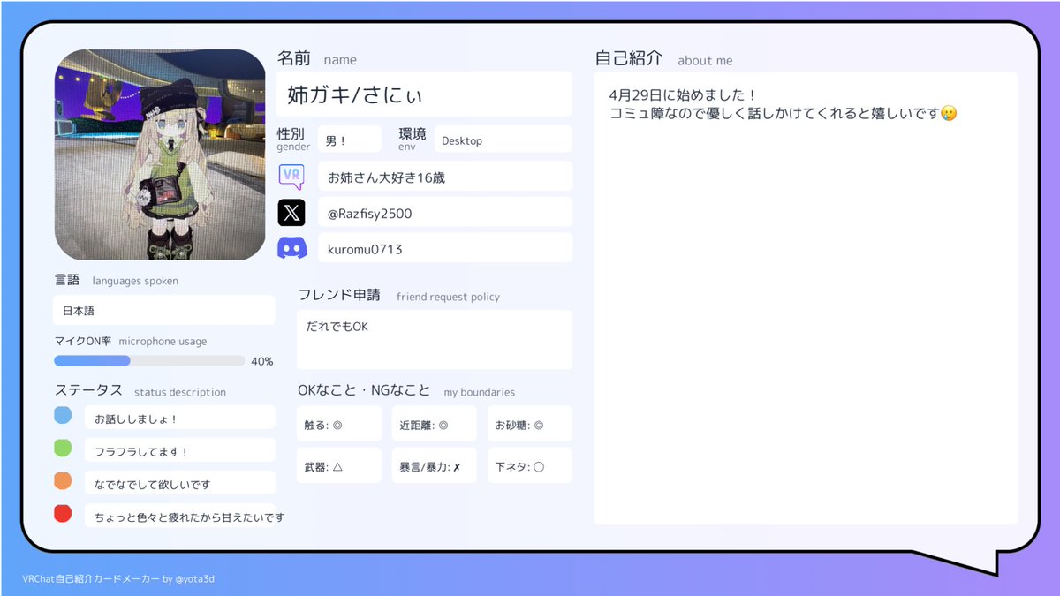Click the X handle field @Razfisy2500
This screenshot has height=596, width=1060.
[x=445, y=213]
